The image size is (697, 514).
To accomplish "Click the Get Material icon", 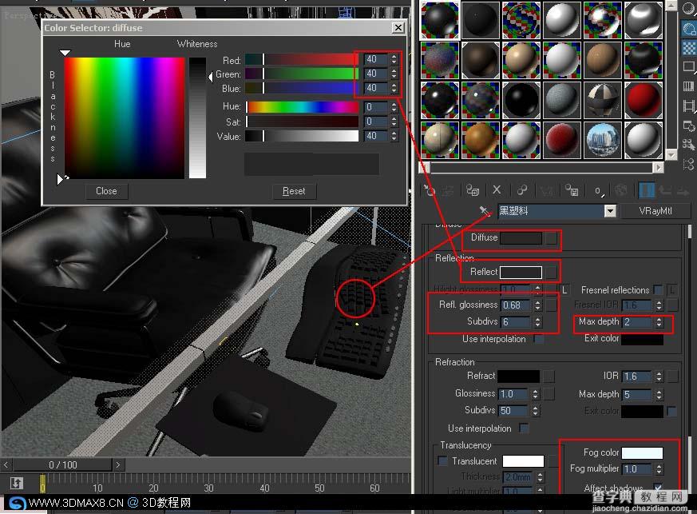I will tap(429, 190).
